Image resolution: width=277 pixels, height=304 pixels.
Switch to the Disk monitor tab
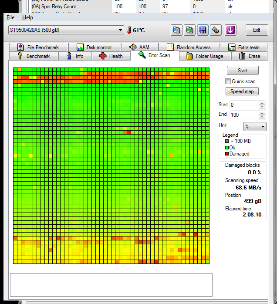click(95, 47)
